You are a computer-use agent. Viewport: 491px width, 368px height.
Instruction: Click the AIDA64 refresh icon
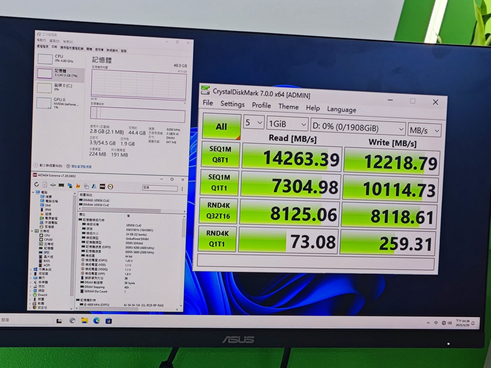[37, 184]
